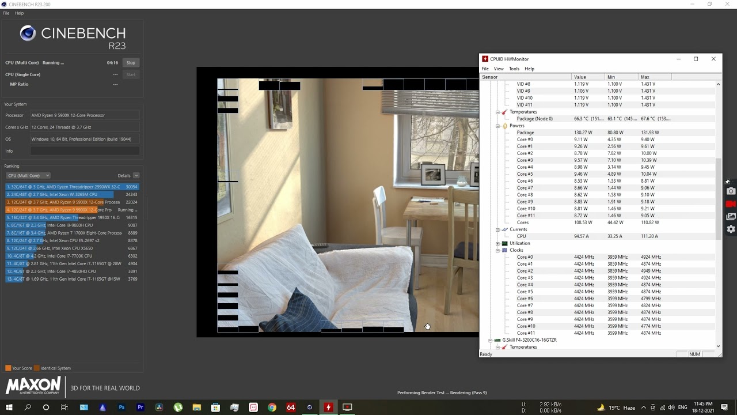Select Cores power row 108.53 W
Image resolution: width=737 pixels, height=415 pixels.
pos(599,222)
